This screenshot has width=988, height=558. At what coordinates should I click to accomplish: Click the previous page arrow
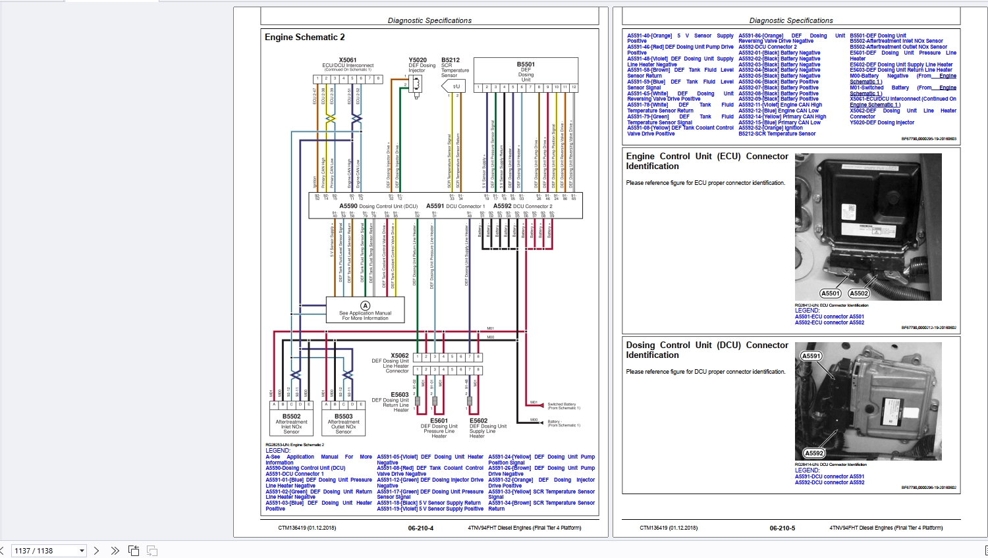2,551
